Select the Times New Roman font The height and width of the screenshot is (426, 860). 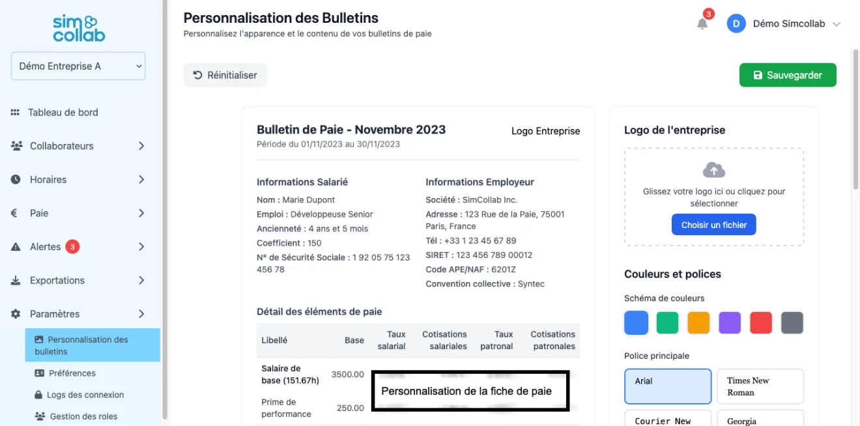point(760,386)
